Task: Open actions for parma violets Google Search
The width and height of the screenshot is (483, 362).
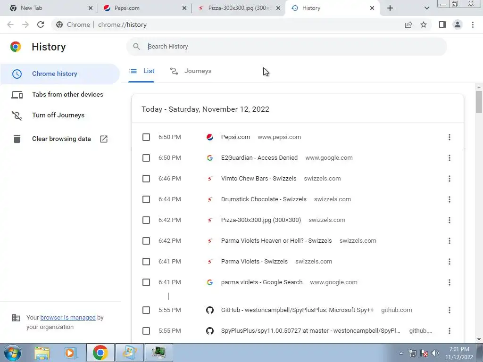Action: coord(450,282)
